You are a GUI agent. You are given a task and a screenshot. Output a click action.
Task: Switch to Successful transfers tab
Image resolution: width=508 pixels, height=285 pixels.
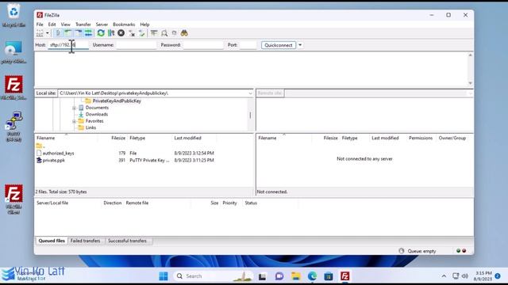point(127,241)
